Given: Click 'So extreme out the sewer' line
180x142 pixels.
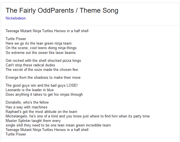Looking at the screenshot, I should tap(41, 53).
